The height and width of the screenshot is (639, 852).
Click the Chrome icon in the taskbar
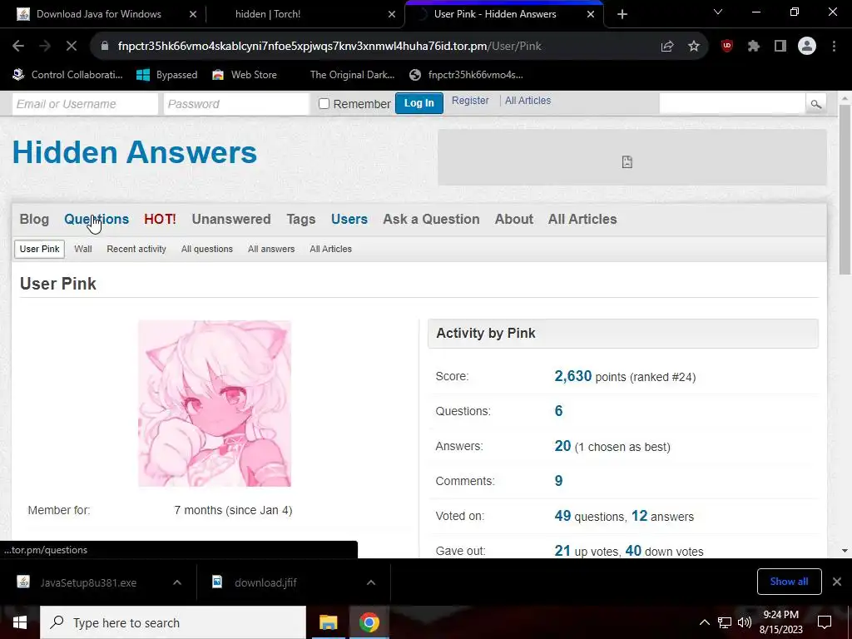click(x=369, y=622)
